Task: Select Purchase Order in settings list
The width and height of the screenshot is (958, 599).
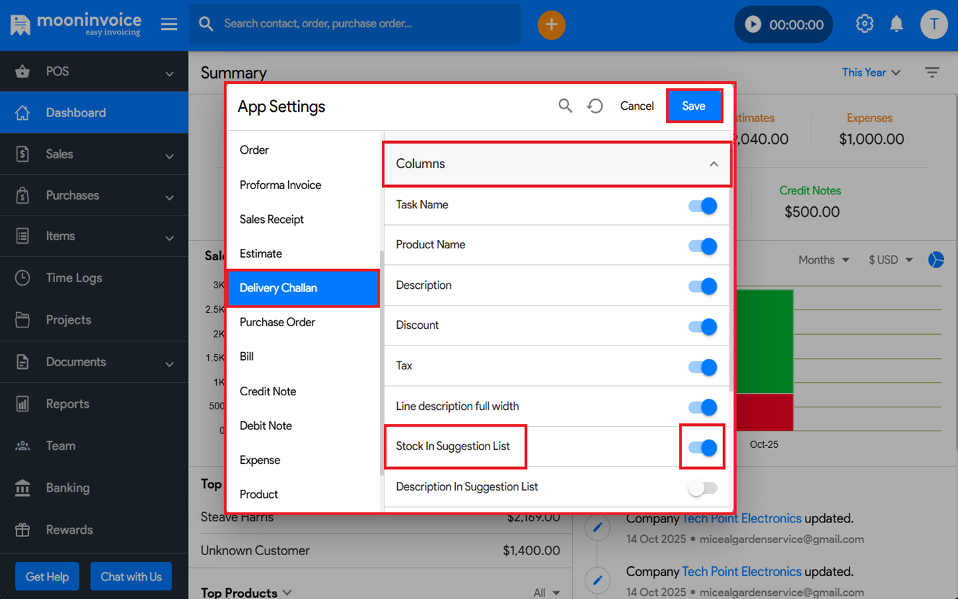Action: 277,322
